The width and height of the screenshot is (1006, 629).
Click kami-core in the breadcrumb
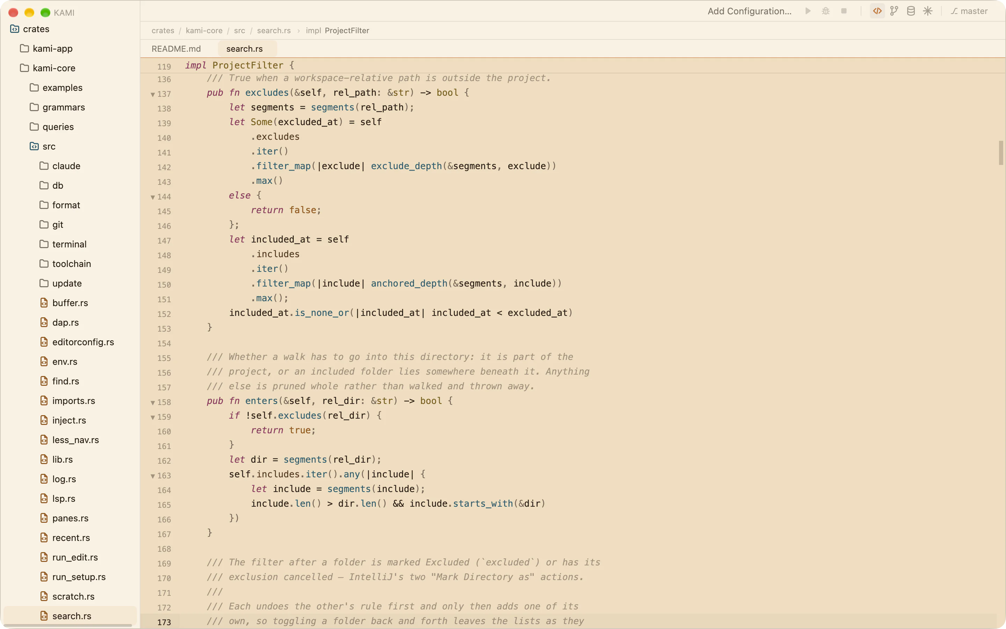click(x=204, y=31)
